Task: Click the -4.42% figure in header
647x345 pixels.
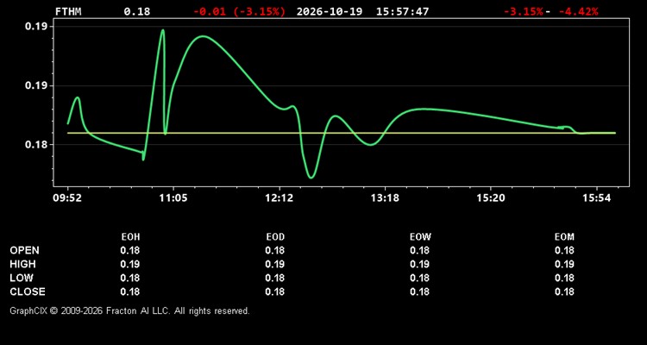Action: [x=578, y=11]
